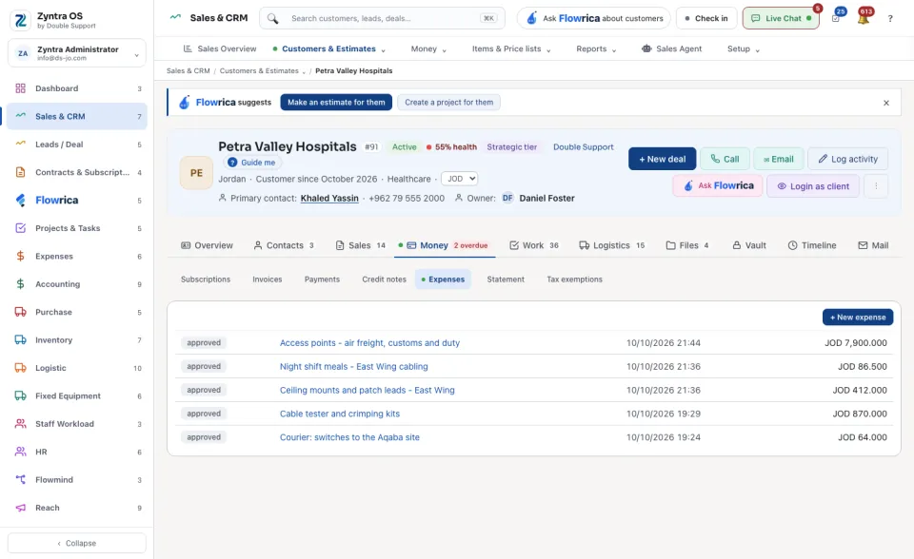Screen dimensions: 914x559
Task: Open the Dashboard sidebar icon
Action: pos(20,88)
